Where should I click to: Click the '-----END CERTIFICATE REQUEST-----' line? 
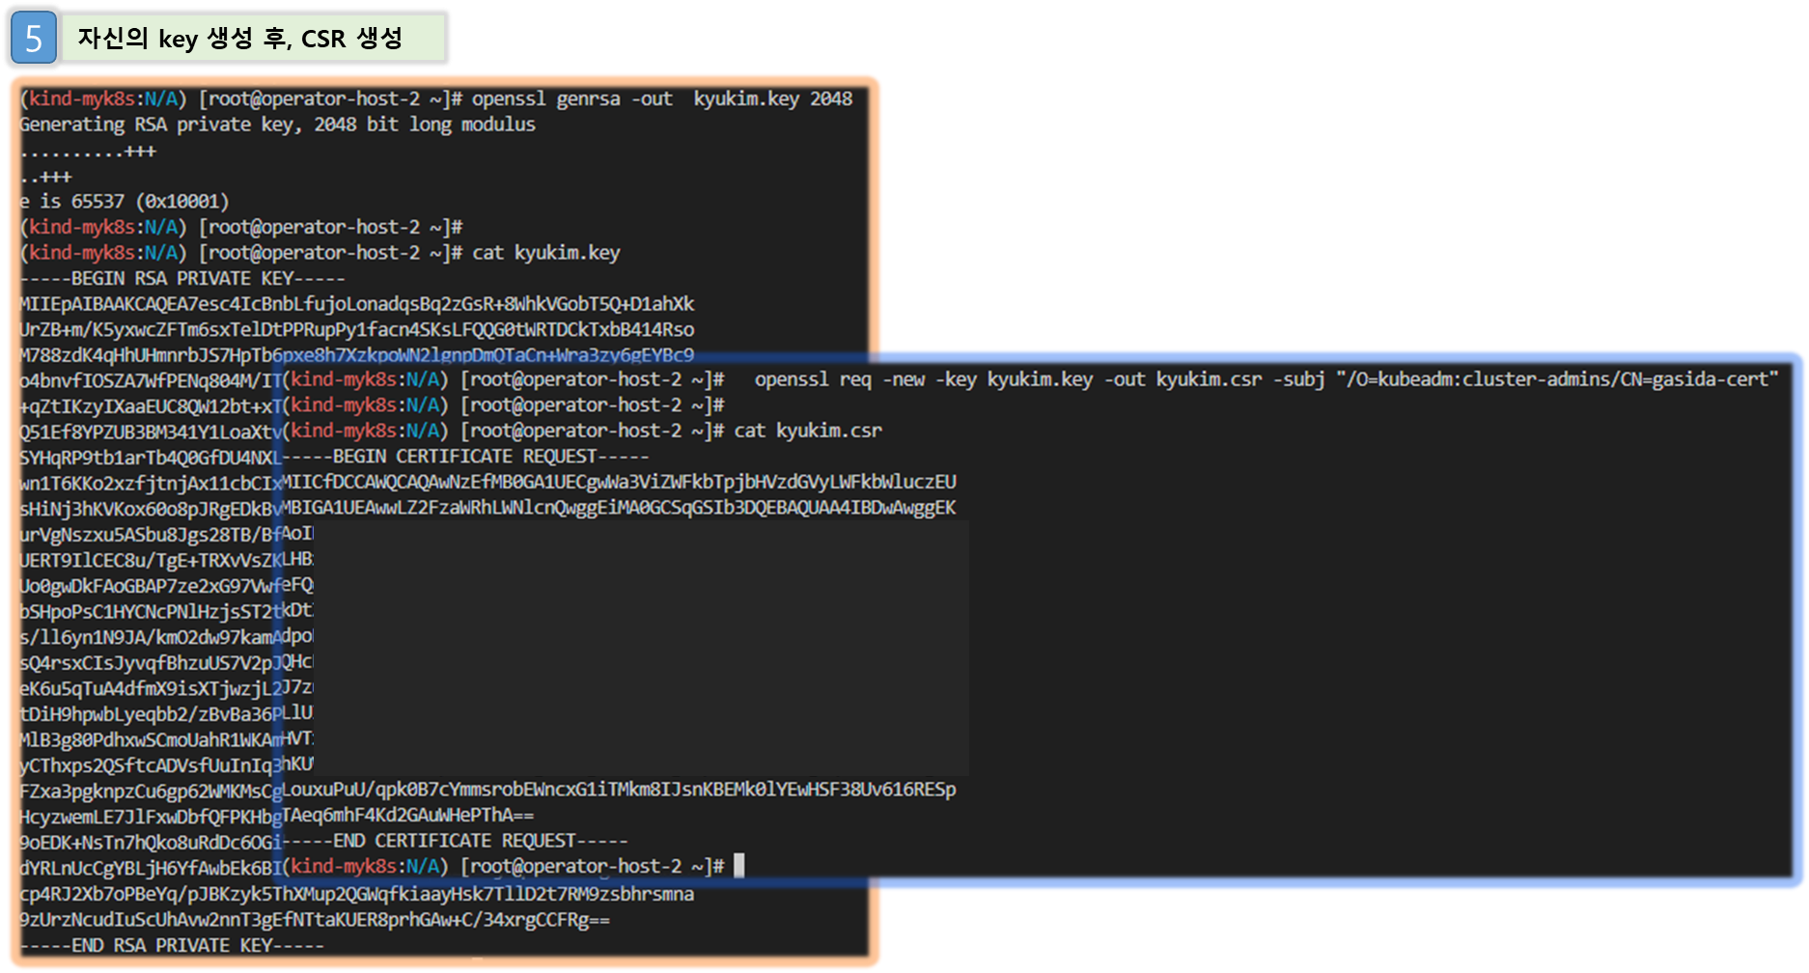(x=456, y=841)
